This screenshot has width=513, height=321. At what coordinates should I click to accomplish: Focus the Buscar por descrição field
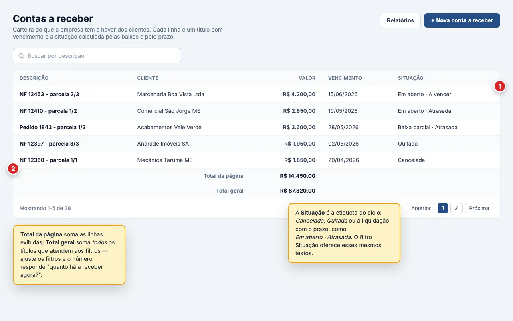pos(97,56)
